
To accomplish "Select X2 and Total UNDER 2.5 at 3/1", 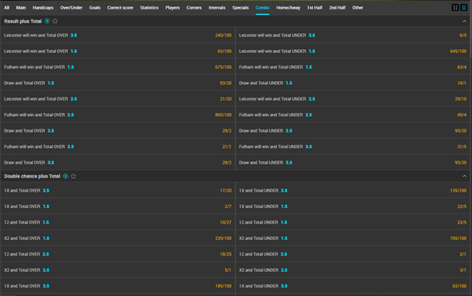I will pyautogui.click(x=352, y=270).
